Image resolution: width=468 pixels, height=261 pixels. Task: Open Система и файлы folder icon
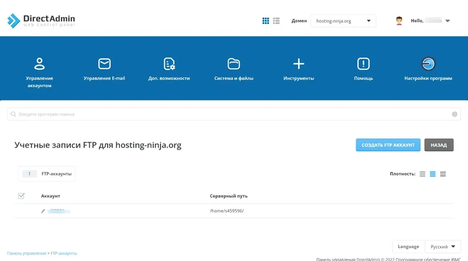tap(233, 64)
